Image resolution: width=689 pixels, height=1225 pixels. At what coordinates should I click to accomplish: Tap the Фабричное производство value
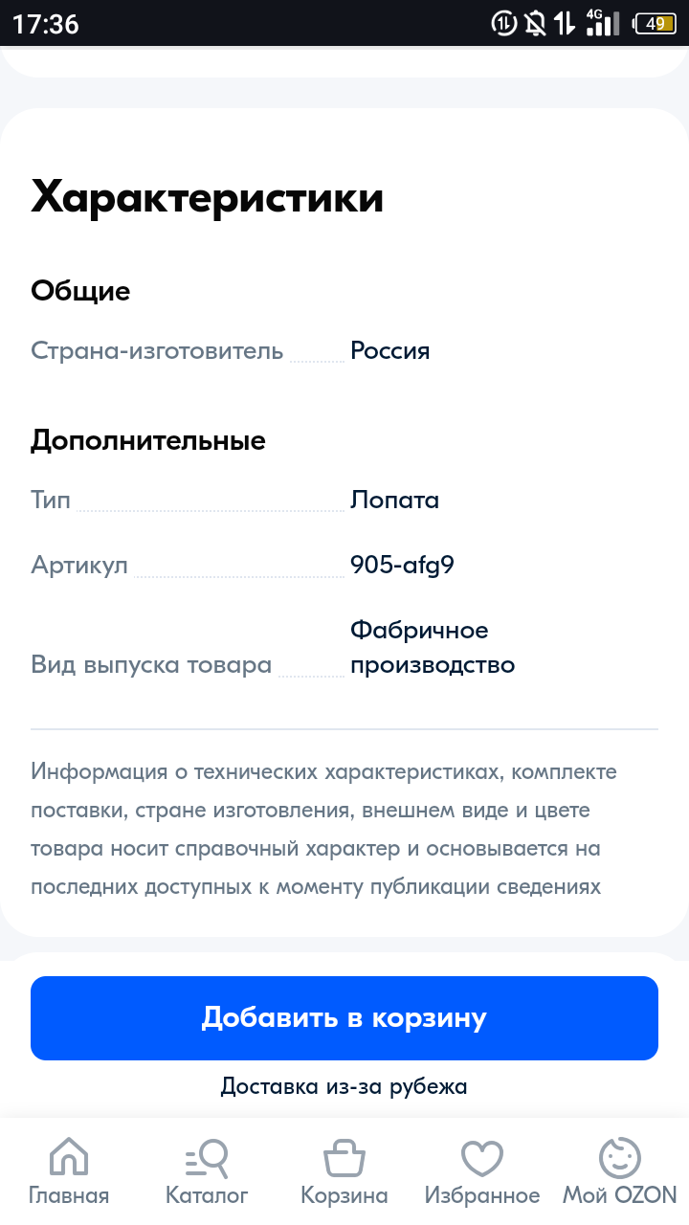coord(433,647)
